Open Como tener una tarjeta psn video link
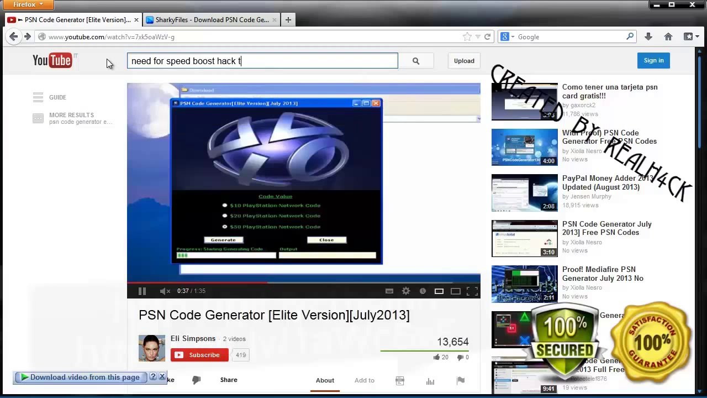 point(610,91)
